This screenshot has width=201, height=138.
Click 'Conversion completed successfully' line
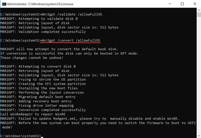click(x=43, y=110)
